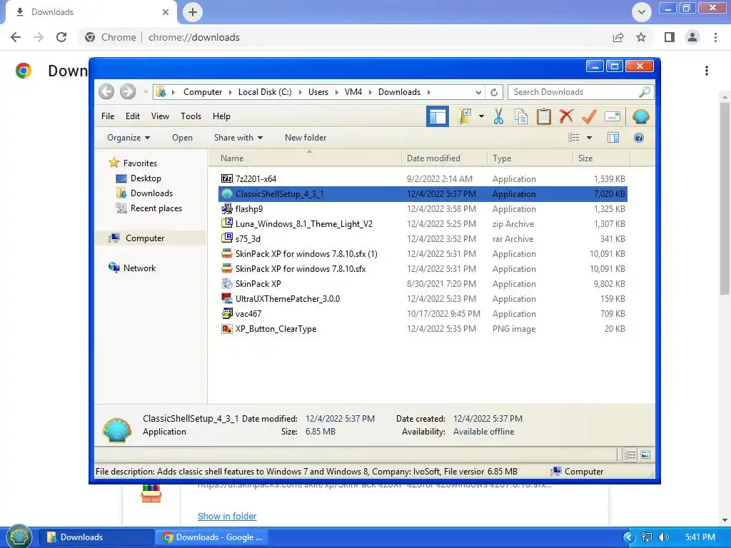731x548 pixels.
Task: Click the Explorer Back arrow button
Action: point(106,91)
